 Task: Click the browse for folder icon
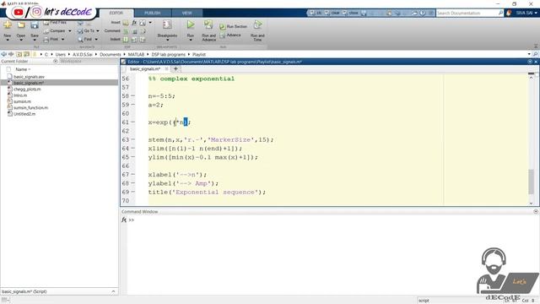click(x=26, y=54)
